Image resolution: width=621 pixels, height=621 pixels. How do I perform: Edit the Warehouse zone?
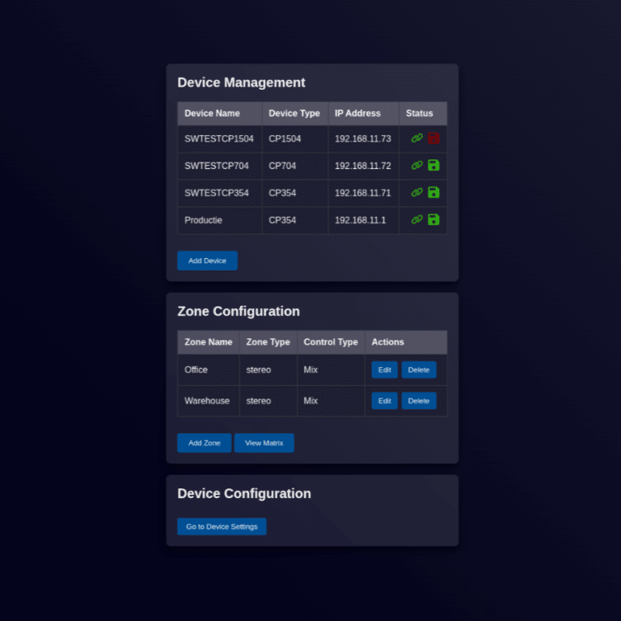tap(384, 401)
